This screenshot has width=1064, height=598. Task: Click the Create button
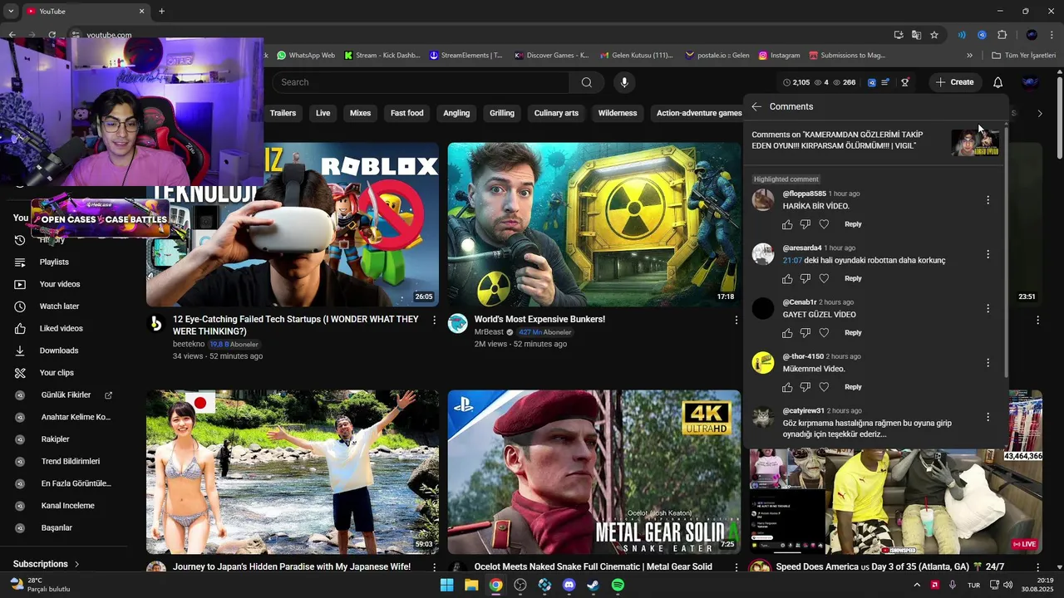click(954, 82)
